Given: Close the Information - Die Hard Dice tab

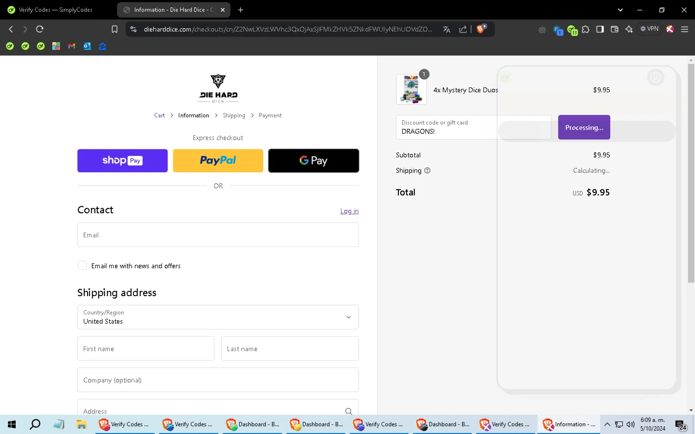Looking at the screenshot, I should coord(222,10).
